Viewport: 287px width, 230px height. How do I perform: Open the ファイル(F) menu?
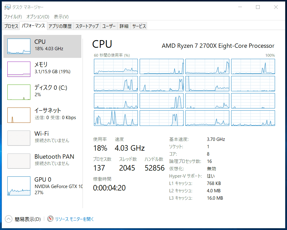coord(13,17)
